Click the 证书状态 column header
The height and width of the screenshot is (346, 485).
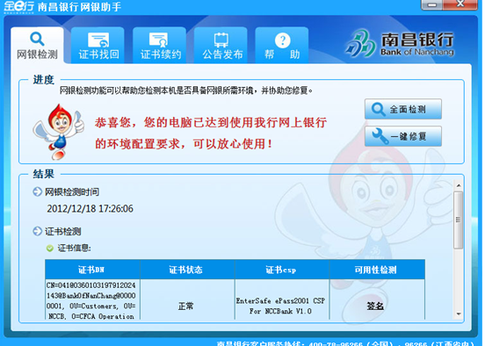[187, 270]
